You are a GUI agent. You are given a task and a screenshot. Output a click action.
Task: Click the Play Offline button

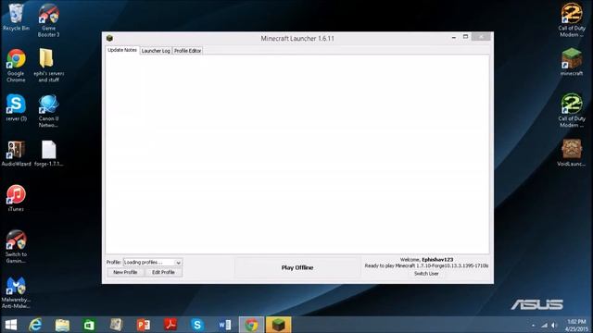click(x=297, y=267)
